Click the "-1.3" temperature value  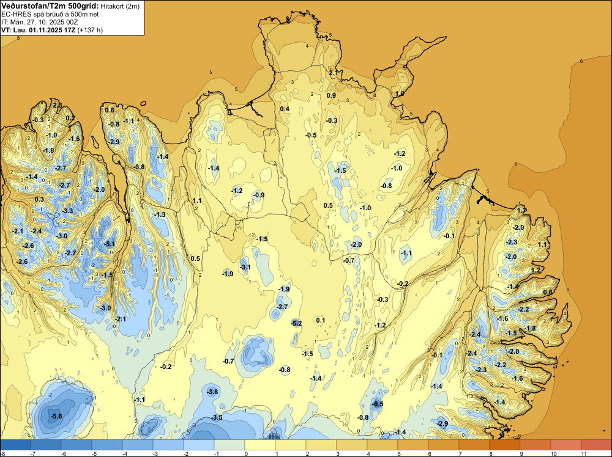(x=160, y=214)
